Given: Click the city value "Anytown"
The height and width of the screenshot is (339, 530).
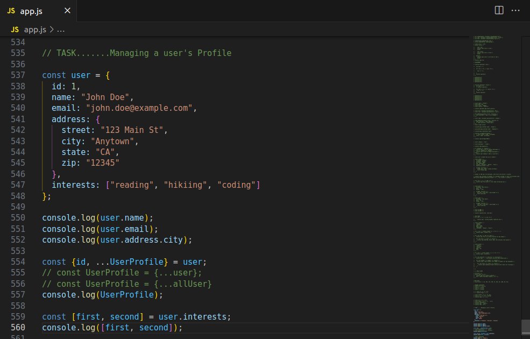Looking at the screenshot, I should point(112,141).
